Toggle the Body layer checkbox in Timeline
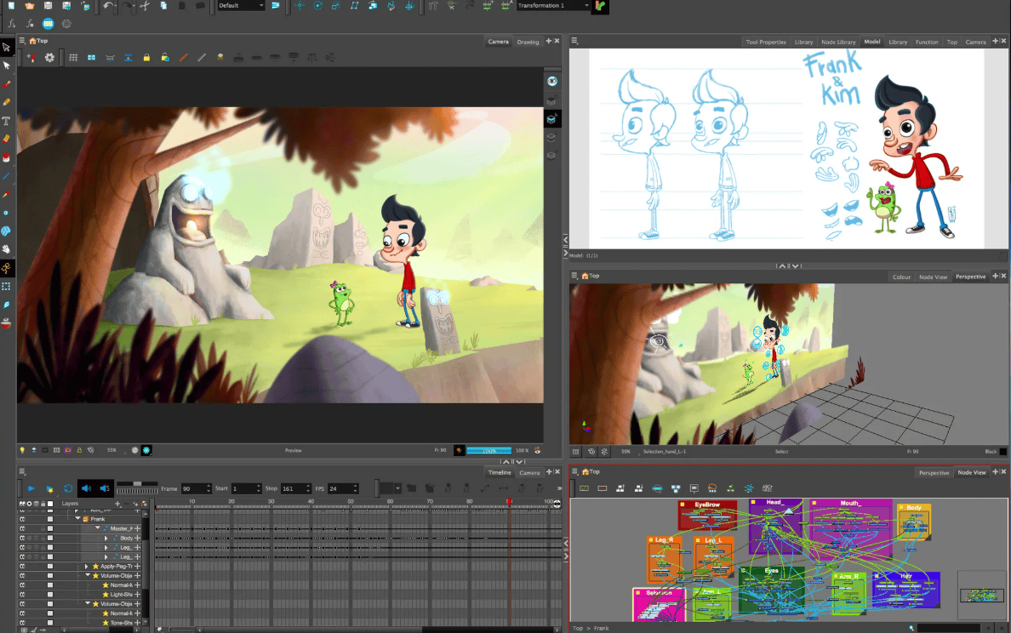This screenshot has height=633, width=1011. pyautogui.click(x=50, y=538)
